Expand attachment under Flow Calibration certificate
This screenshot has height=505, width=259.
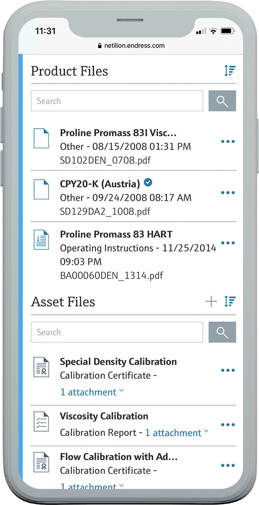pyautogui.click(x=91, y=486)
